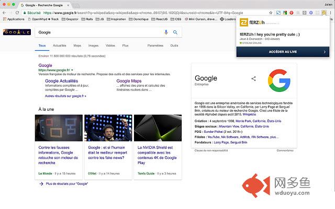Click the stream title 'hey you're pretty cute'
Image resolution: width=335 pixels, height=209 pixels.
(x=270, y=34)
